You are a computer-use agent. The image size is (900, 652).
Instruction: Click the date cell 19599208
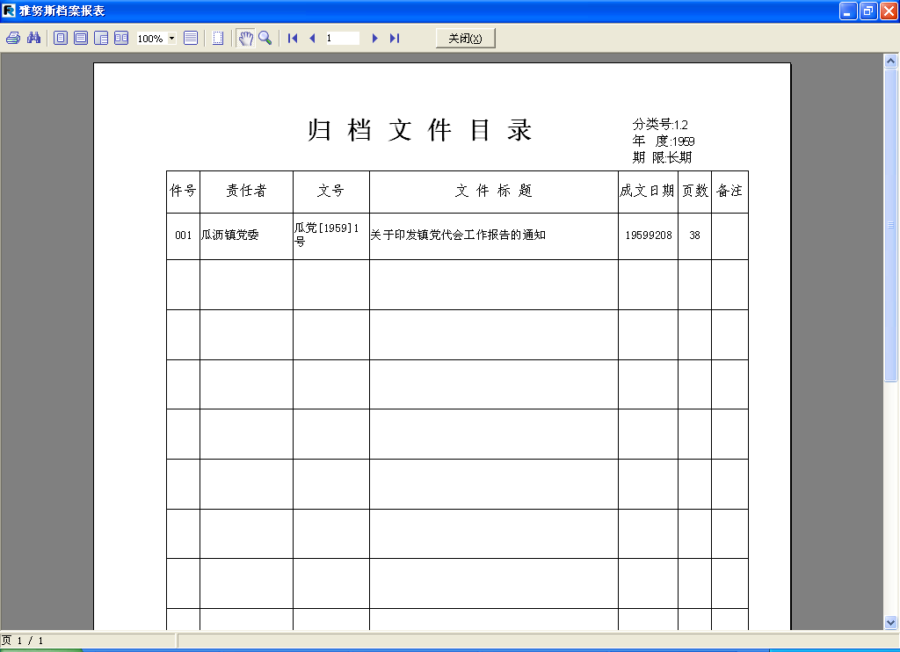click(649, 235)
